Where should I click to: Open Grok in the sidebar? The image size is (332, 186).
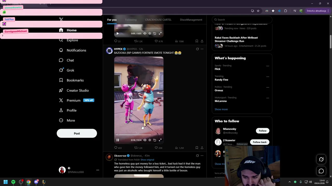click(x=66, y=70)
